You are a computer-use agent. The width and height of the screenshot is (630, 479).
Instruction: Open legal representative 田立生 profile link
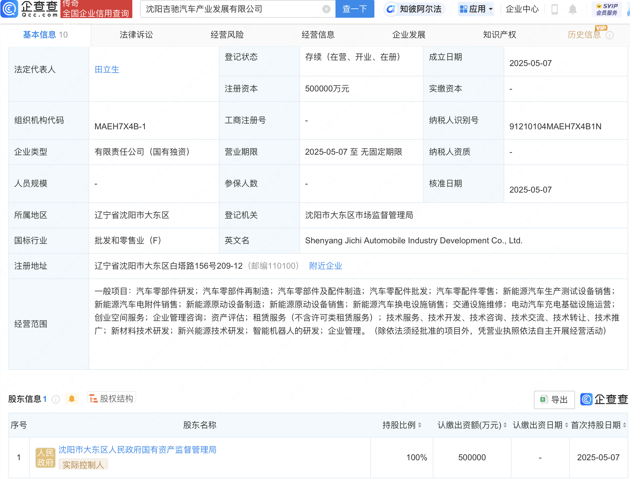click(x=107, y=70)
